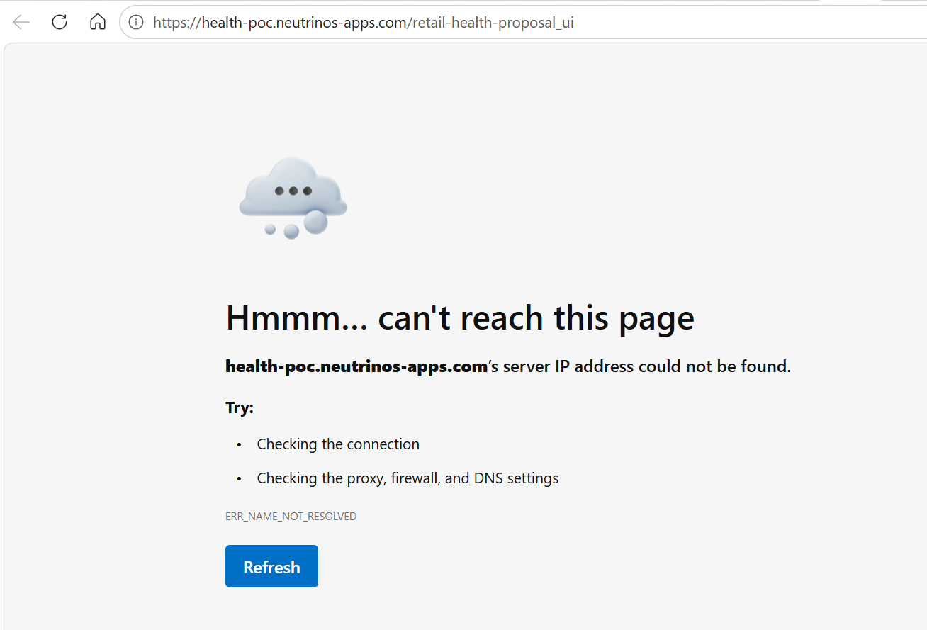927x630 pixels.
Task: Click the proxy, firewall, and DNS settings suggestion
Action: (408, 478)
